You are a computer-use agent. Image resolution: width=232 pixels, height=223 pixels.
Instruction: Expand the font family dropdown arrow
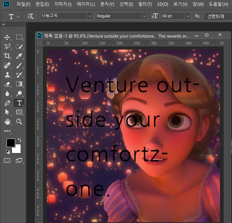click(x=90, y=16)
